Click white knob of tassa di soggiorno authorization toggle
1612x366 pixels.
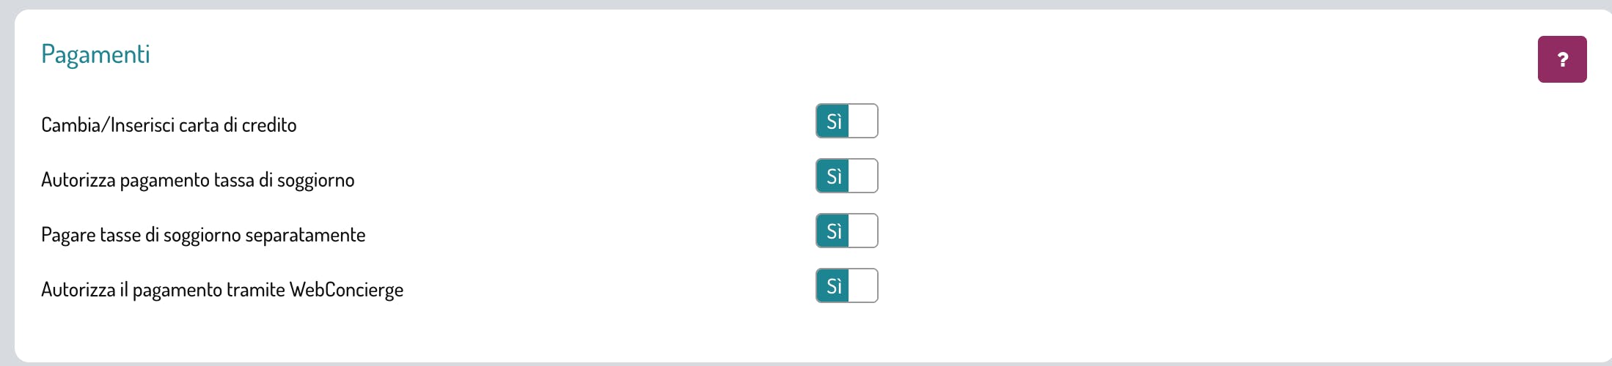click(863, 176)
